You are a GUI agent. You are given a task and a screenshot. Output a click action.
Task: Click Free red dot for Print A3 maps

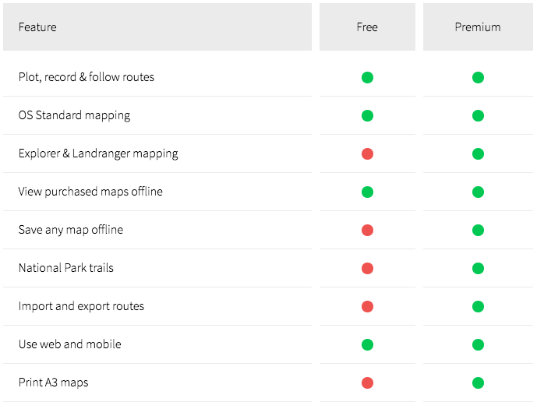pos(367,383)
